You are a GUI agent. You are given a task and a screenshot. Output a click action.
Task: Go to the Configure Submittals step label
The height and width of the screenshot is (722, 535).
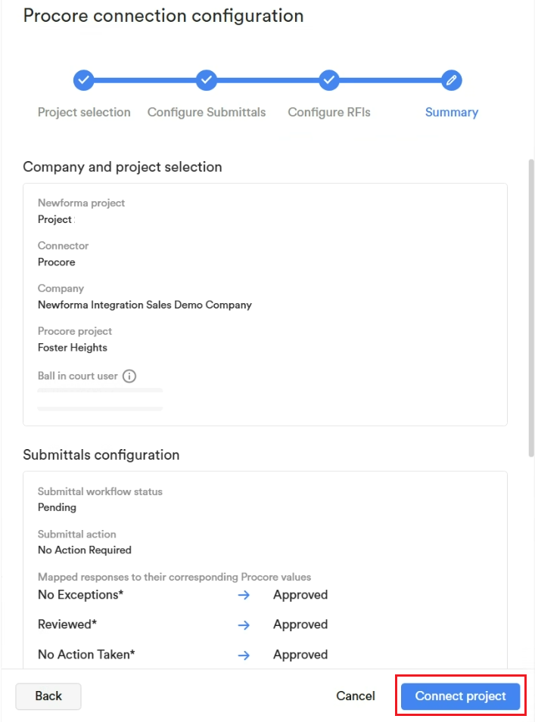click(207, 113)
